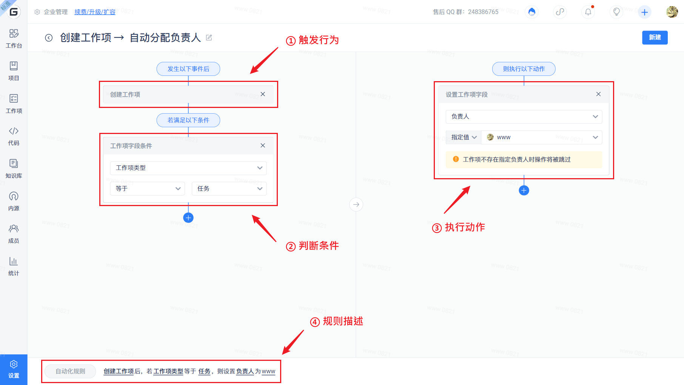Open the user avatar menu
Image resolution: width=684 pixels, height=385 pixels.
click(x=672, y=12)
